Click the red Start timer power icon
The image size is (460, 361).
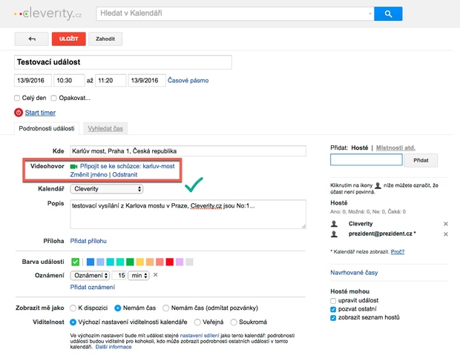(x=19, y=113)
